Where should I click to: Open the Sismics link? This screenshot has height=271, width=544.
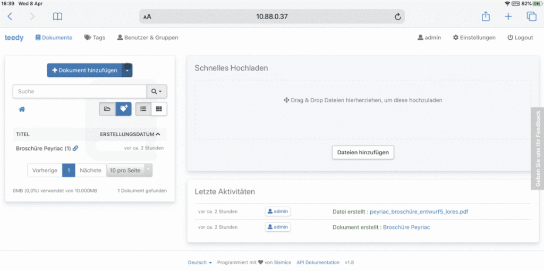point(283,263)
